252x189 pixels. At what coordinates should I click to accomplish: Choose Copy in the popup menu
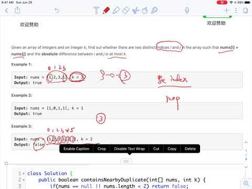pyautogui.click(x=172, y=149)
